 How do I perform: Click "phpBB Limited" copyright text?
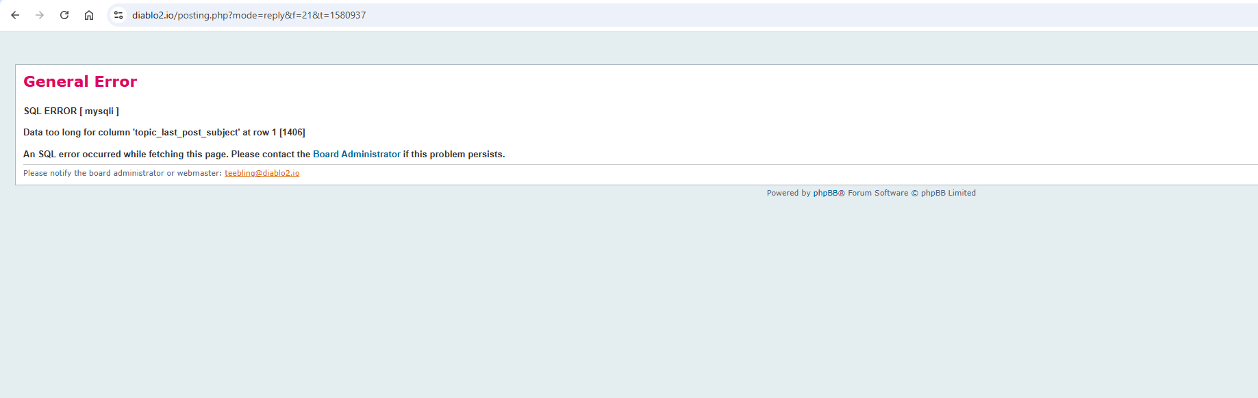tap(948, 194)
